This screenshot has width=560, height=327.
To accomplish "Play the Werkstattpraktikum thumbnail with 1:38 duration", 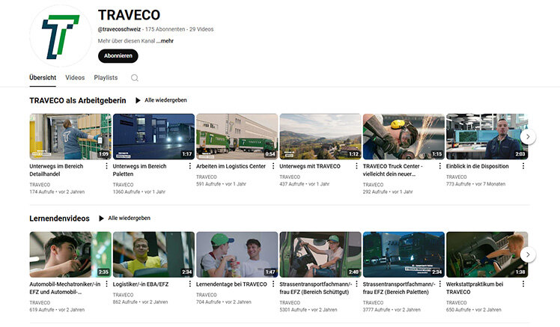I will click(487, 254).
